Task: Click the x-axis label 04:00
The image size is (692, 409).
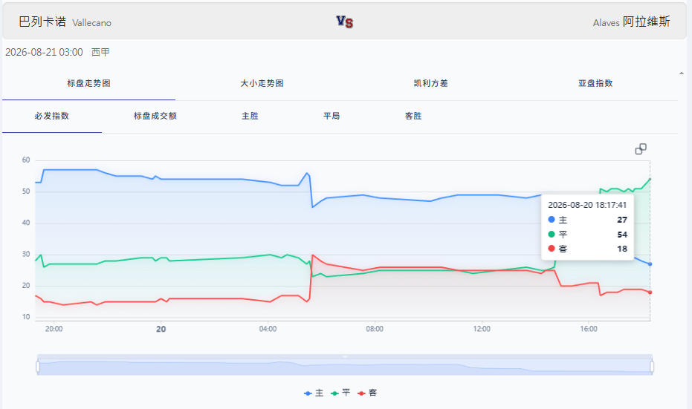Action: [x=268, y=329]
